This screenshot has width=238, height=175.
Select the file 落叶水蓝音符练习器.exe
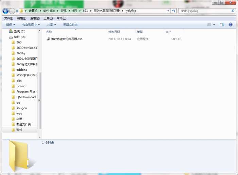(x=67, y=39)
